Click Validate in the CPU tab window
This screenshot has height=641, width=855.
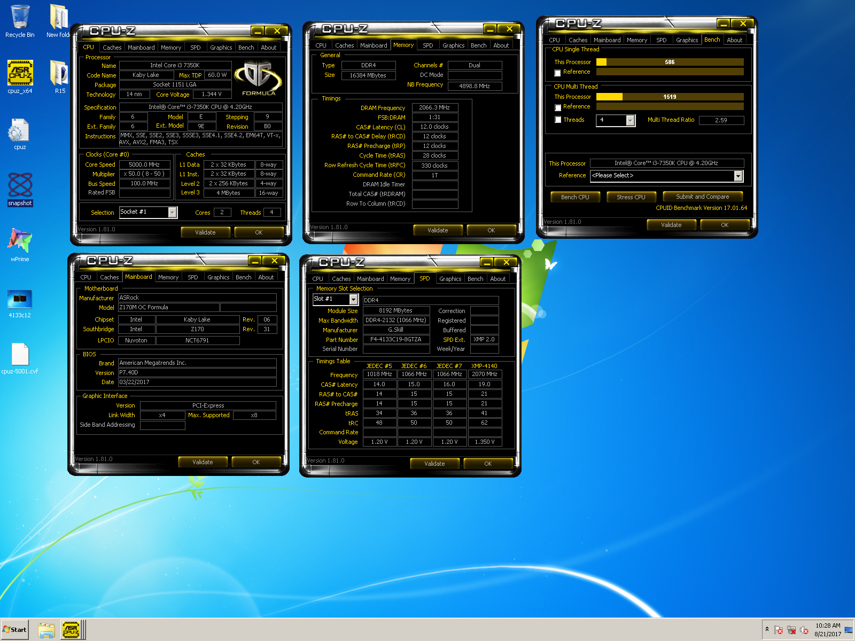point(205,232)
